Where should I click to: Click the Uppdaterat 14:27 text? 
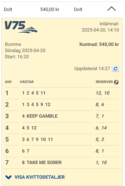click(92, 69)
